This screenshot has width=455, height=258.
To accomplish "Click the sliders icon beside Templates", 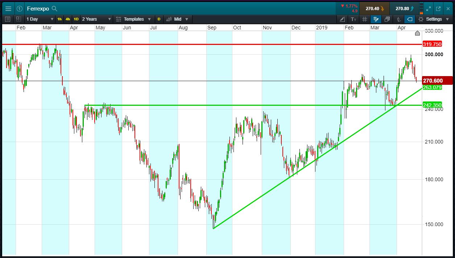I will pos(118,19).
